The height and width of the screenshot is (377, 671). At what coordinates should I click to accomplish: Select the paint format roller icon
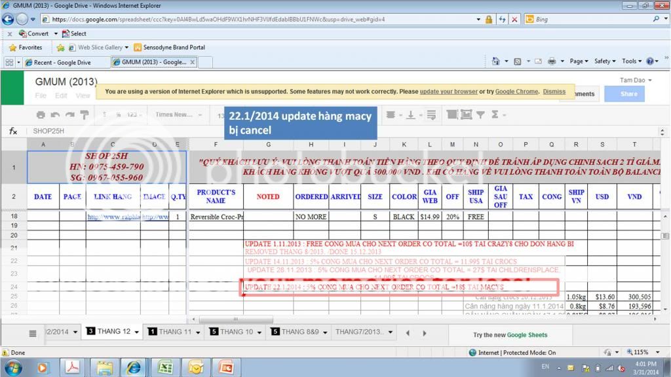pyautogui.click(x=84, y=115)
